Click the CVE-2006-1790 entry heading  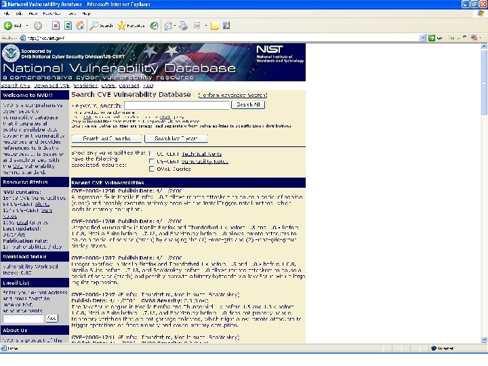coord(93,190)
